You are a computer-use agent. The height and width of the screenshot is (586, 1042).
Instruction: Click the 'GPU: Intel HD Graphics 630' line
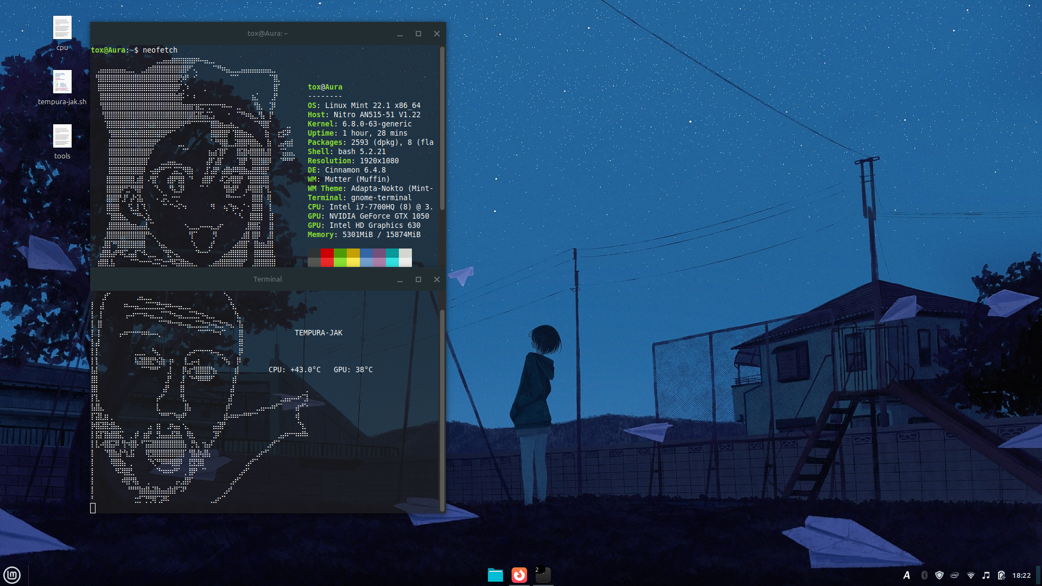(x=364, y=225)
